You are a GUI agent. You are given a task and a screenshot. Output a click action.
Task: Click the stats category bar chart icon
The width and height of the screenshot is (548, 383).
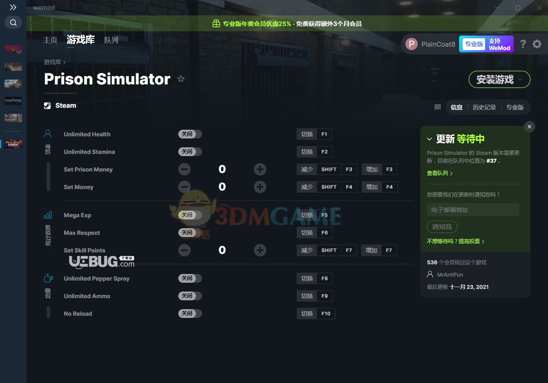48,215
